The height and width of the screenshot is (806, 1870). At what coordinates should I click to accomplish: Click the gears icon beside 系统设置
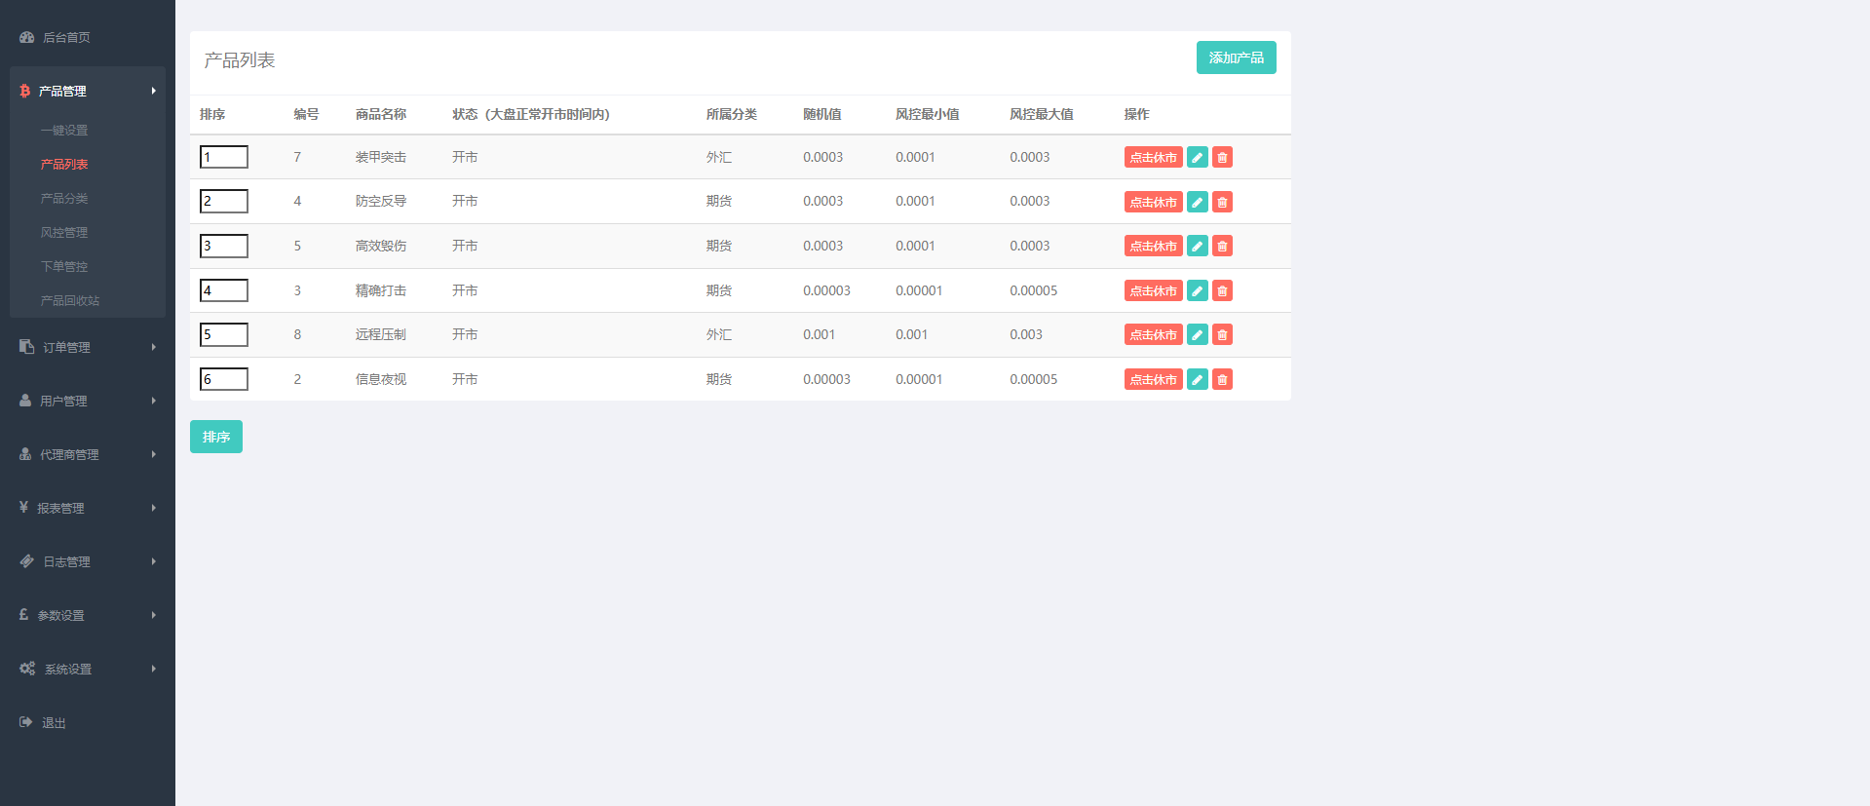27,668
